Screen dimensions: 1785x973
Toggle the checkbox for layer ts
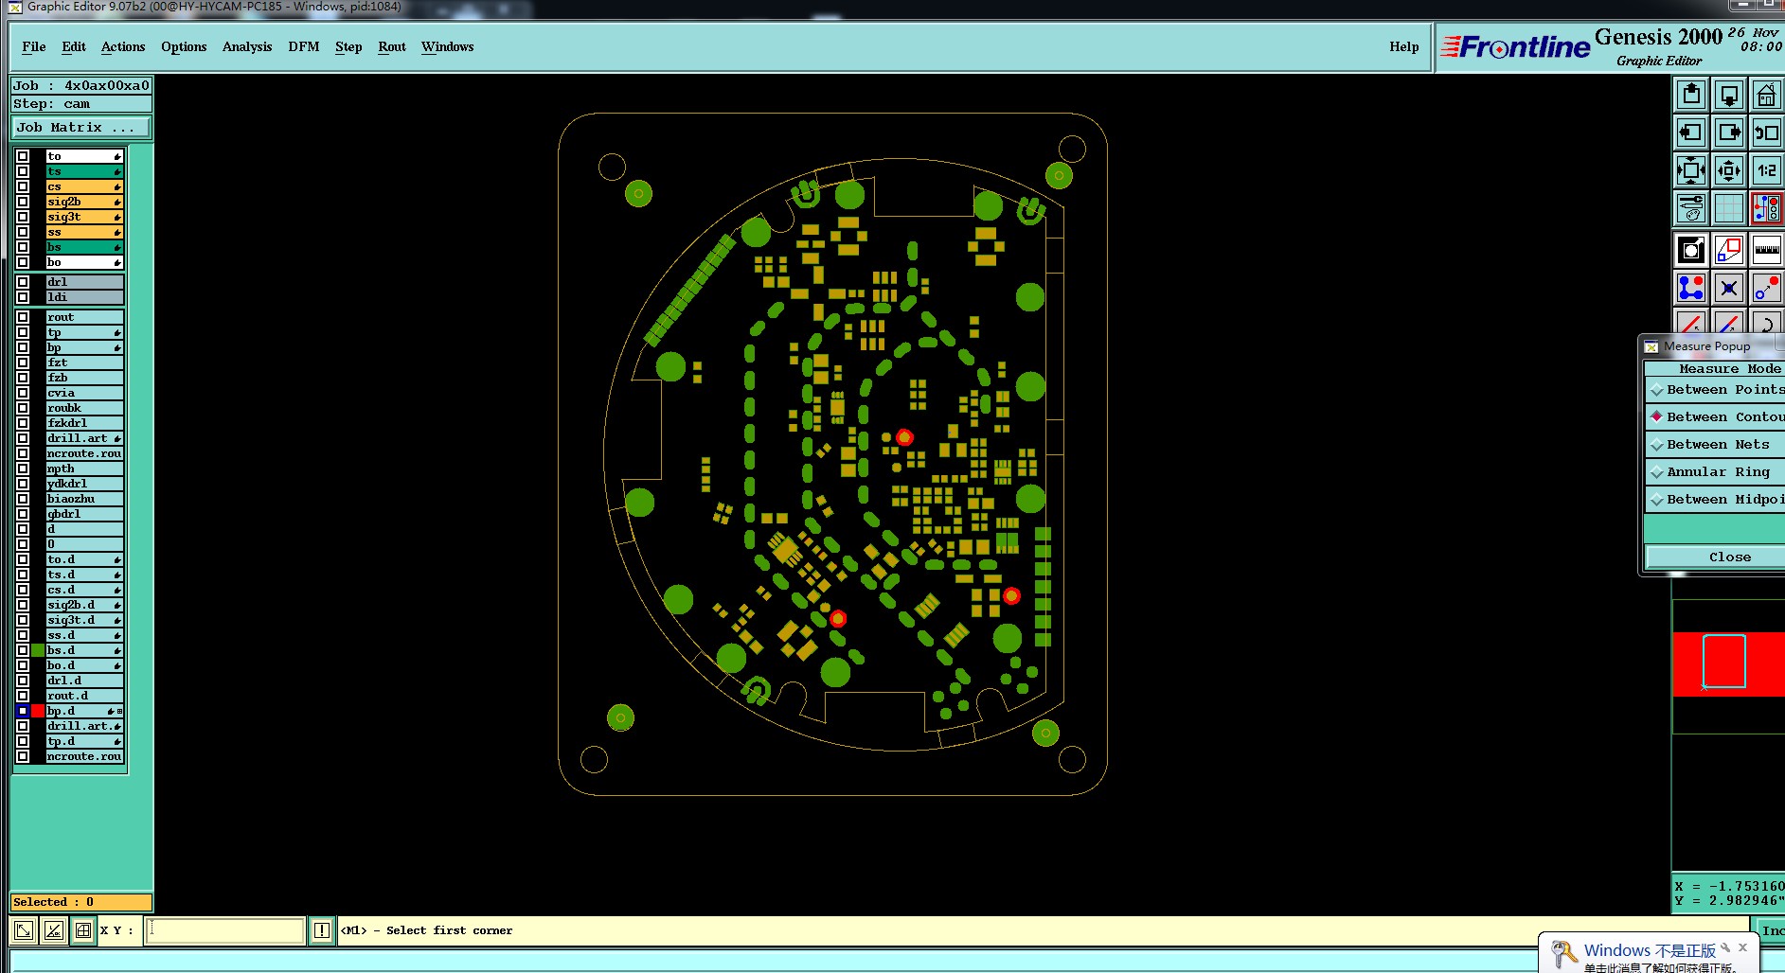pos(23,171)
